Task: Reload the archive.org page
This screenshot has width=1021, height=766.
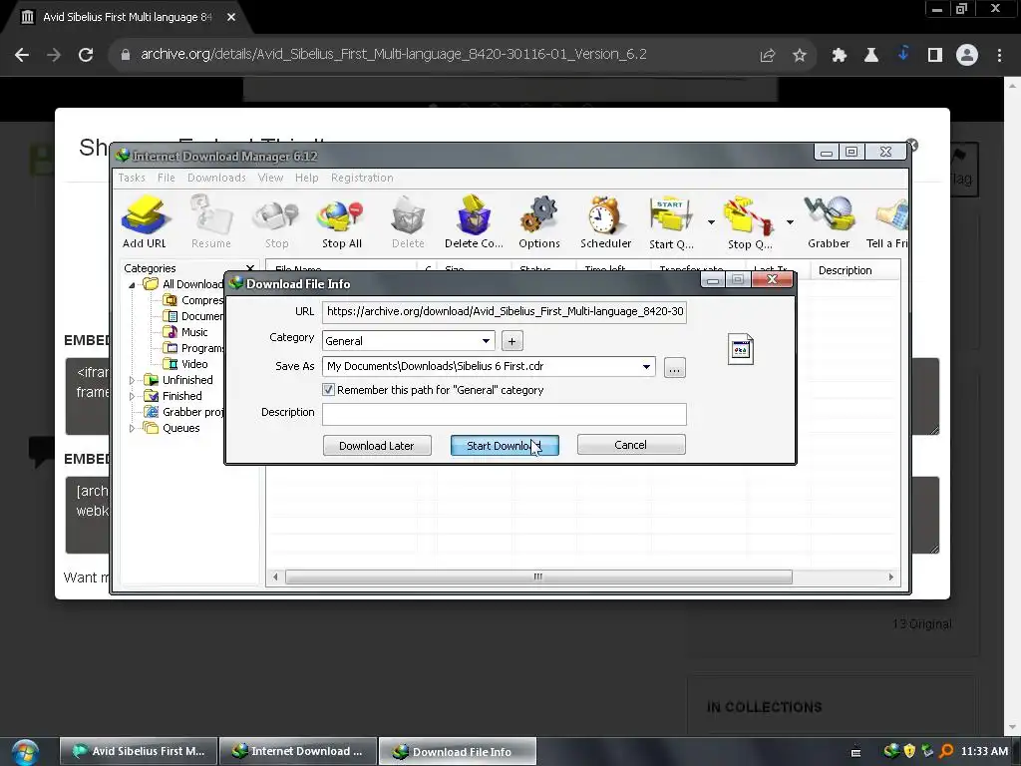Action: click(x=86, y=55)
